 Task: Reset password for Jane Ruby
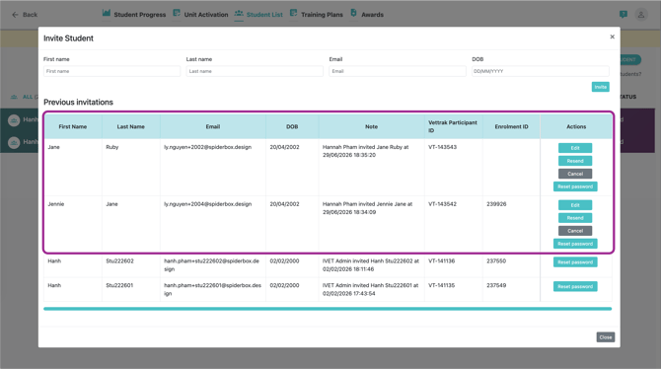point(575,186)
